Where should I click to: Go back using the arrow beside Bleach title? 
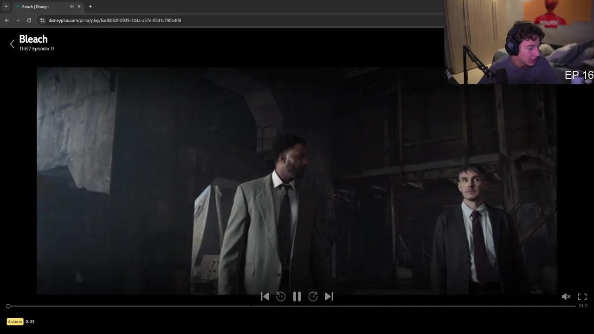[12, 44]
